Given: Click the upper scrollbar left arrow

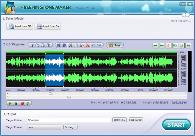Looking at the screenshot, I should (x=8, y=94).
